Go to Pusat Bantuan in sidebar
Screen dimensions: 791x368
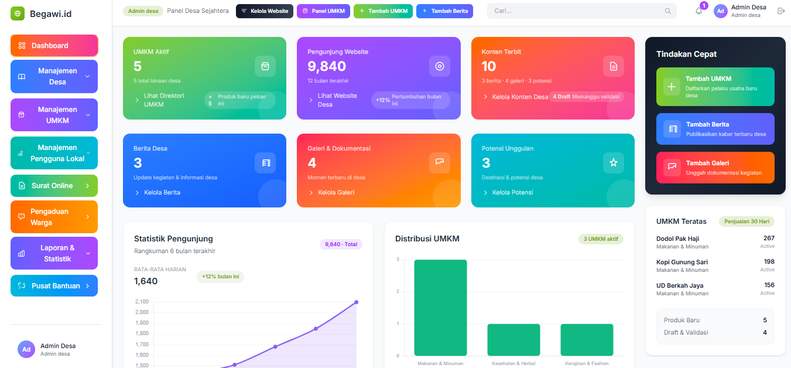pos(54,286)
